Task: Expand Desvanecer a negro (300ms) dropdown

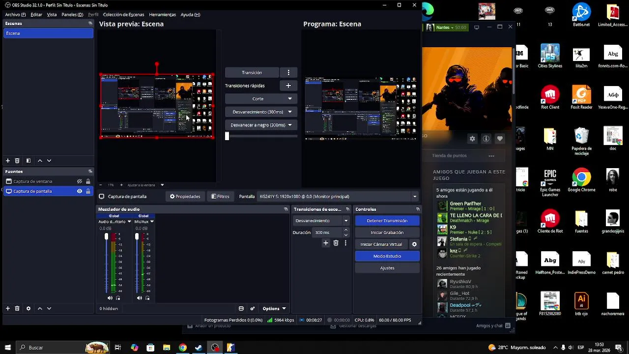Action: (290, 125)
